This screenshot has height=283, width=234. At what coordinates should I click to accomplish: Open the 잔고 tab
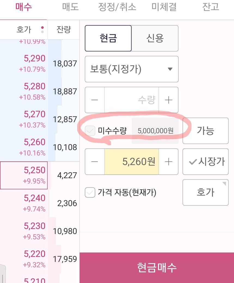coord(211,7)
